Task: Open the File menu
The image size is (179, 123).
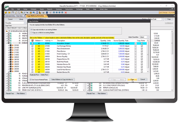Action: tap(12, 9)
